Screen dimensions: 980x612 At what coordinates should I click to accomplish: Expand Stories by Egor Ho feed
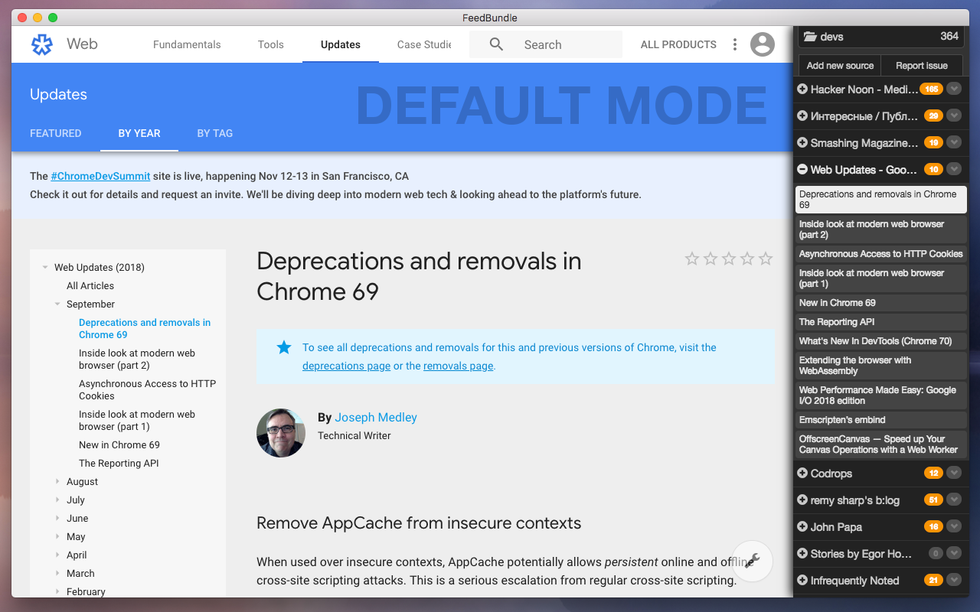(x=802, y=554)
